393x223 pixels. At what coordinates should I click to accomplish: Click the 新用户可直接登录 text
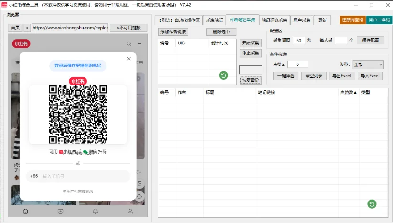[x=78, y=191]
